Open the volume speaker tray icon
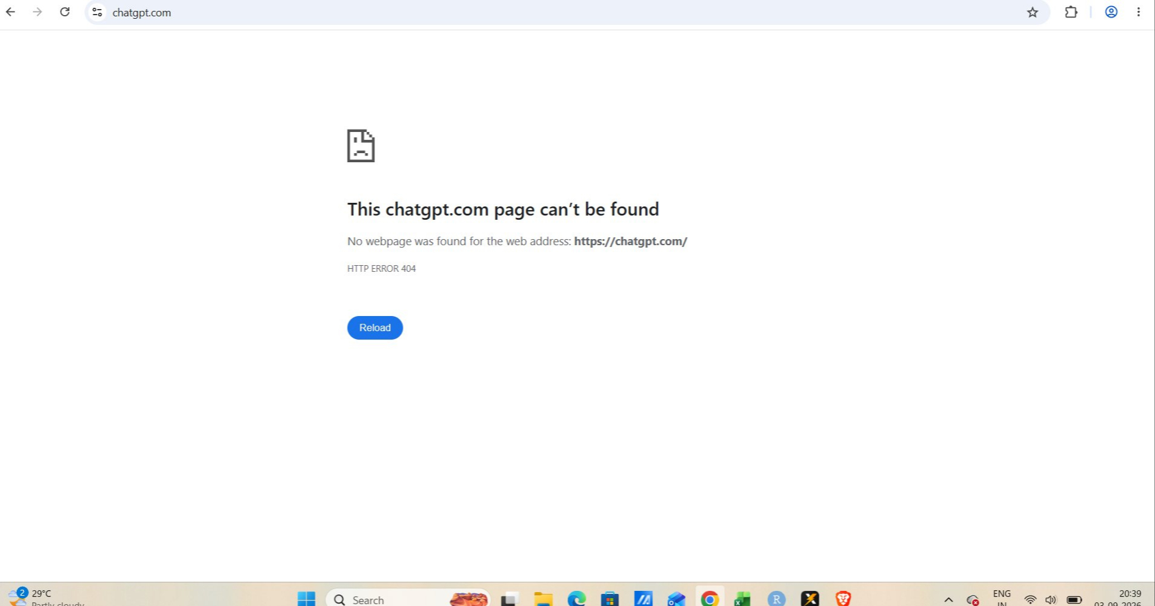The image size is (1155, 606). pos(1051,599)
